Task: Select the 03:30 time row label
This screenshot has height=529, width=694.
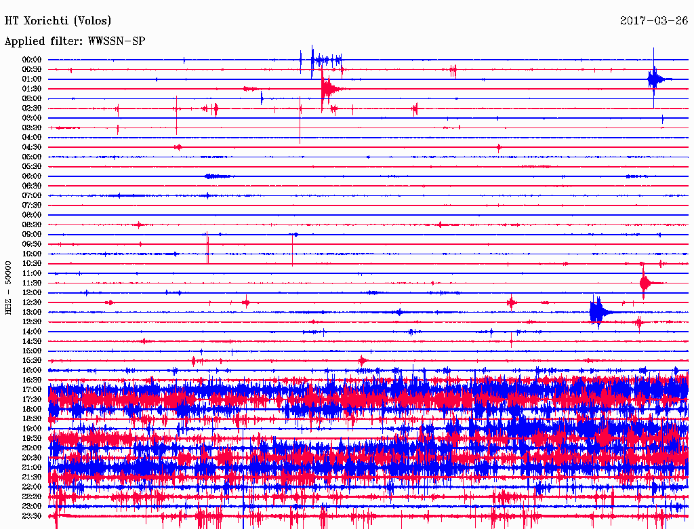Action: tap(32, 128)
